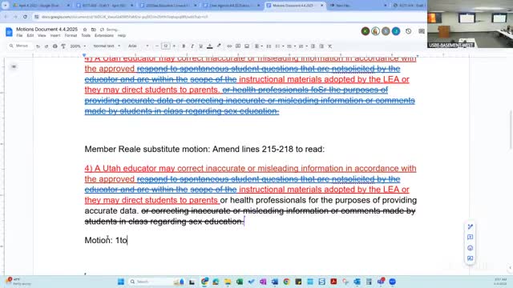Open the highlight color picker
Image resolution: width=513 pixels, height=288 pixels.
(x=219, y=46)
